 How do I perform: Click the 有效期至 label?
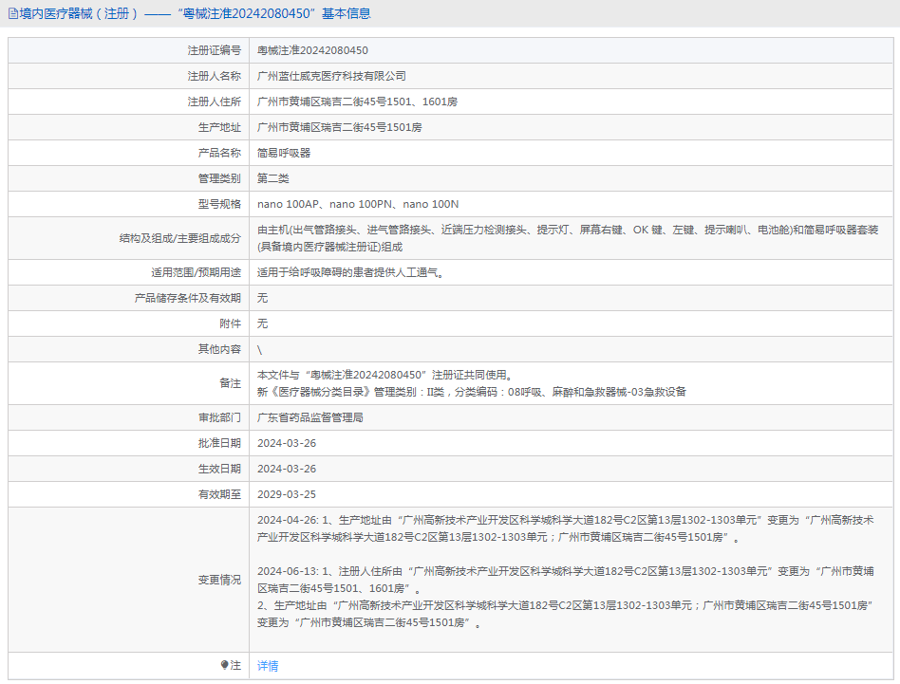click(220, 494)
